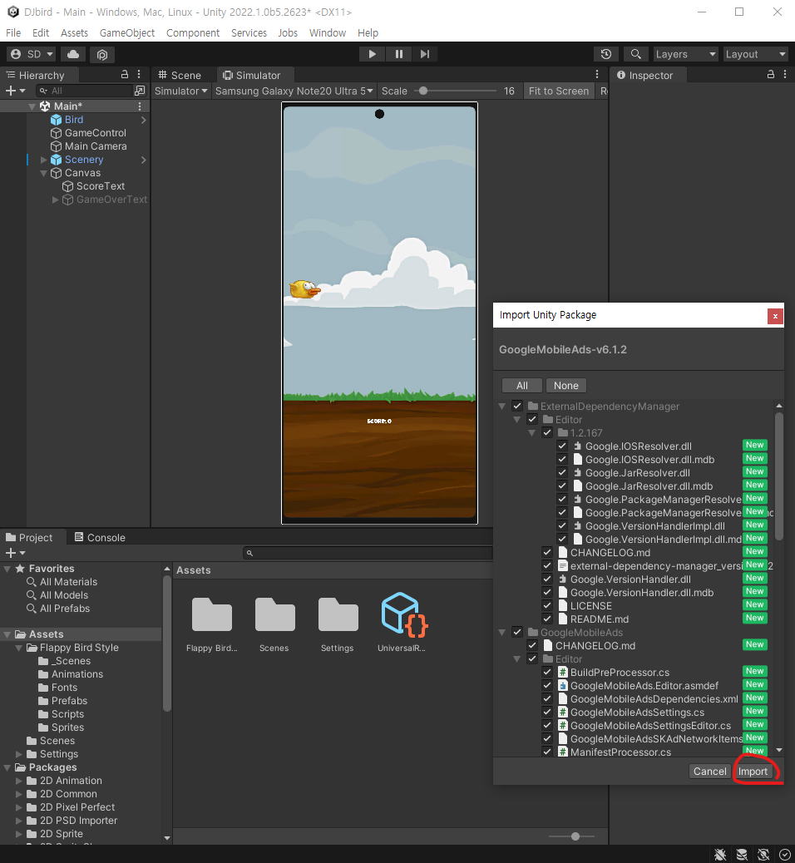795x863 pixels.
Task: Open the Samsung Galaxy Note20 device dropdown
Action: click(x=294, y=91)
